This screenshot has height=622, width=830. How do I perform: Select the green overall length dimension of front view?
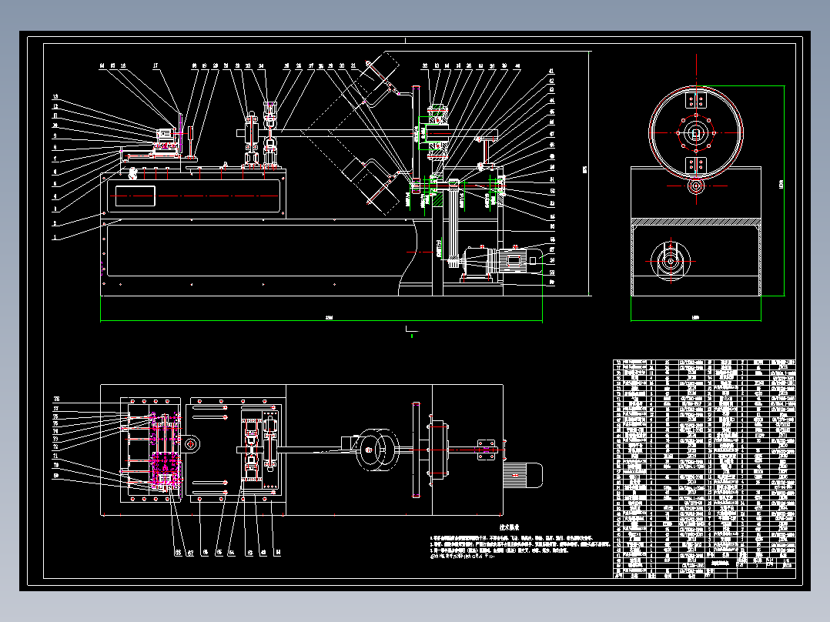[x=321, y=319]
